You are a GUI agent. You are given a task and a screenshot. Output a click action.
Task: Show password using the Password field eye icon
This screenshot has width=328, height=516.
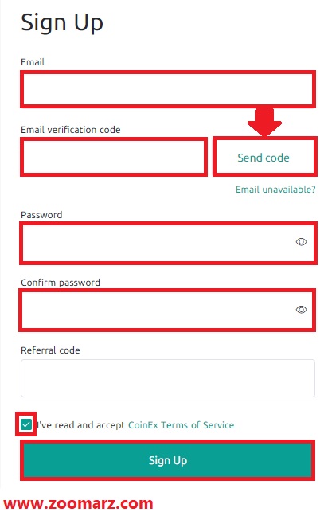coord(301,242)
